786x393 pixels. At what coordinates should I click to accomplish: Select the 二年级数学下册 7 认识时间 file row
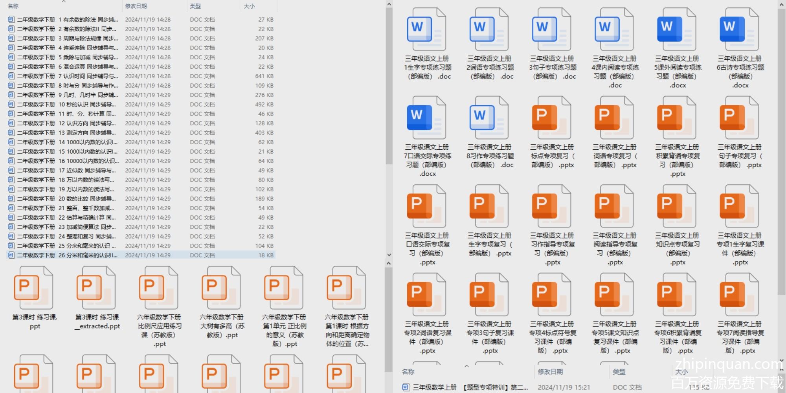(67, 76)
